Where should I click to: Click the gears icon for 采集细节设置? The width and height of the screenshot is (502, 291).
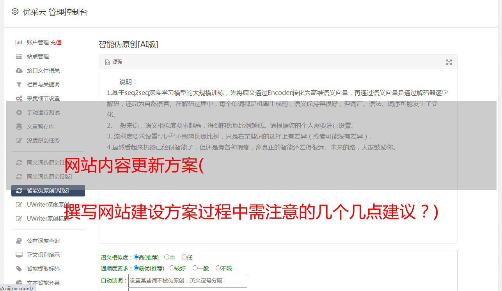(x=19, y=98)
